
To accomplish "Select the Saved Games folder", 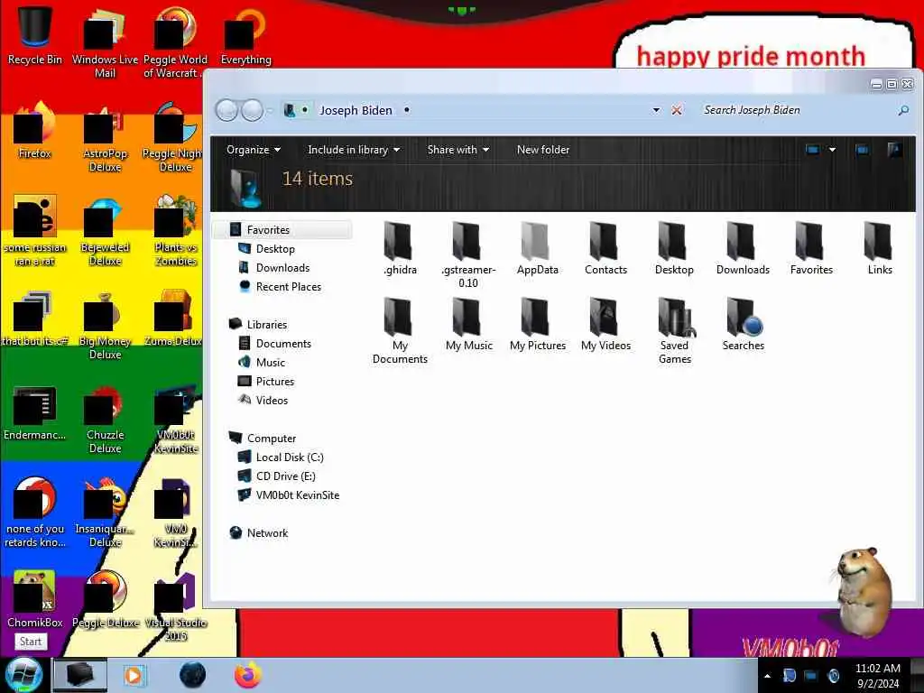I will click(674, 330).
